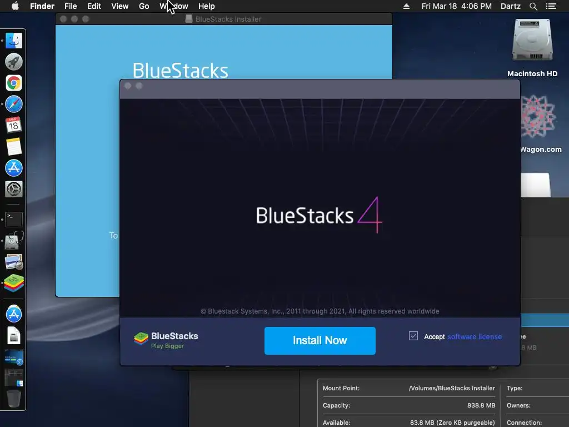The width and height of the screenshot is (569, 427).
Task: Open BlueStacks stacked-layers icon in Dock
Action: (14, 283)
